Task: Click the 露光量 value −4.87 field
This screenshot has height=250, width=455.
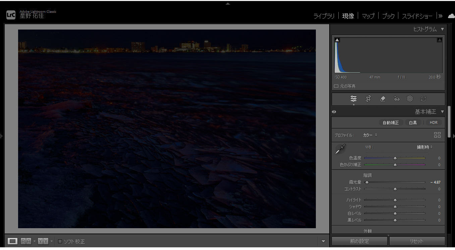Action: (435, 182)
